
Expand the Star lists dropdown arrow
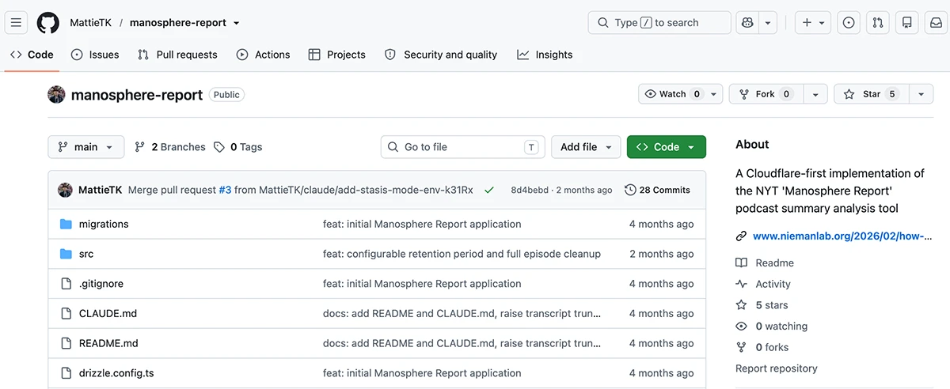tap(921, 94)
